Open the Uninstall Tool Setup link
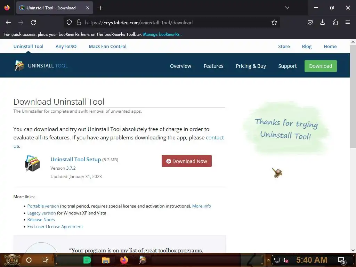Screen dimensions: 356x267 (x=75, y=159)
